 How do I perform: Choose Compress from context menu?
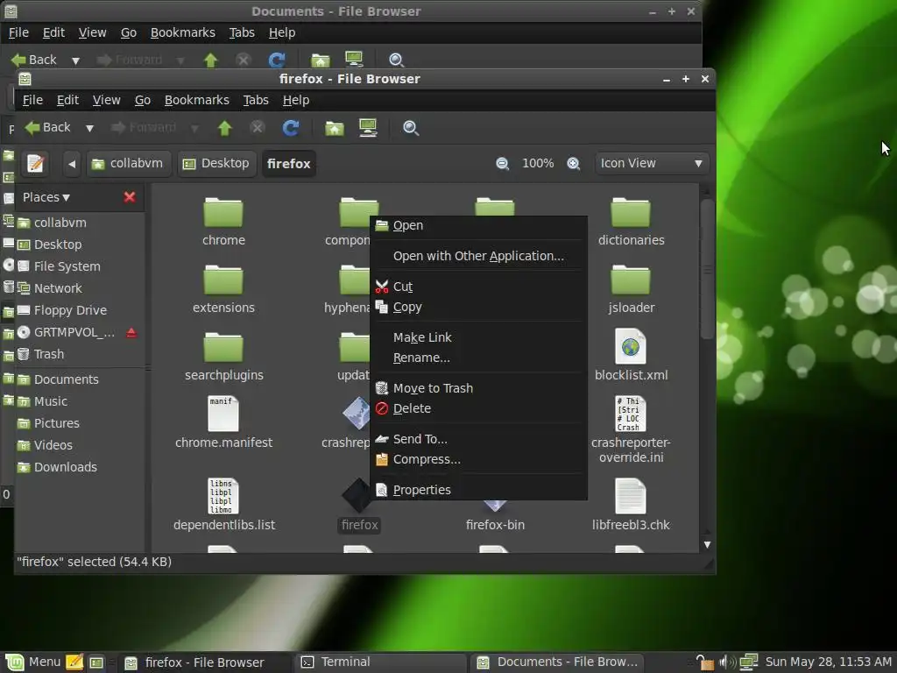479,459
